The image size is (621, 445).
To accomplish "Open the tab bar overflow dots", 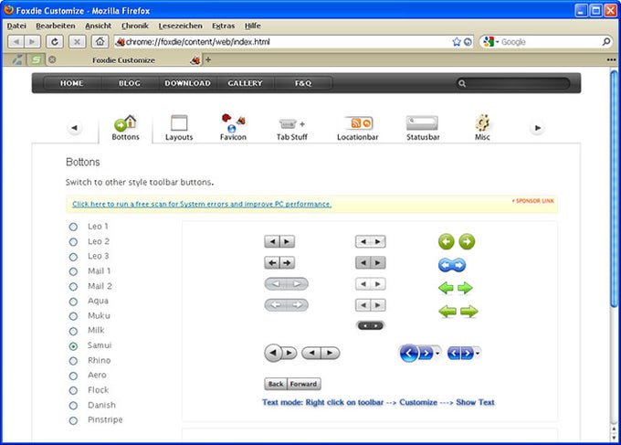I will point(612,59).
